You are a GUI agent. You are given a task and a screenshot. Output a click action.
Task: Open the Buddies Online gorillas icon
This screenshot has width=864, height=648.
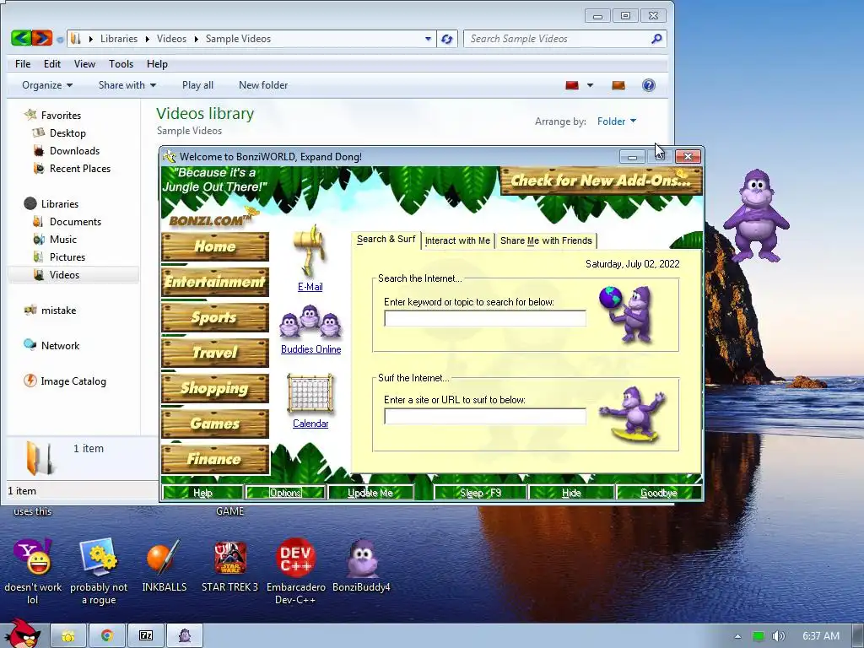click(x=310, y=321)
